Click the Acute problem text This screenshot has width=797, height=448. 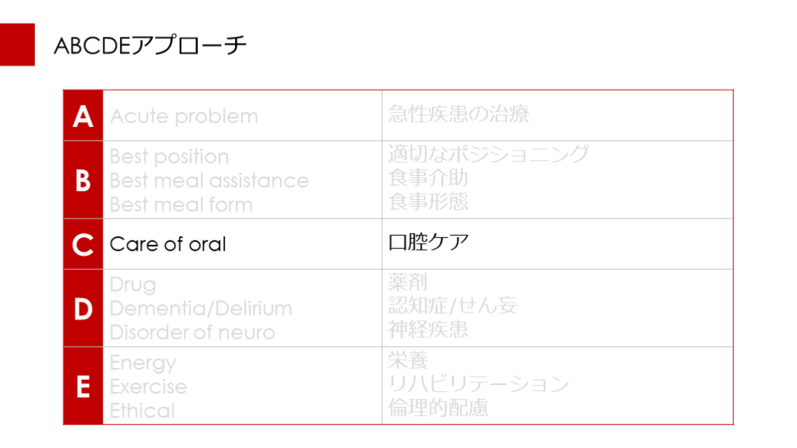184,117
